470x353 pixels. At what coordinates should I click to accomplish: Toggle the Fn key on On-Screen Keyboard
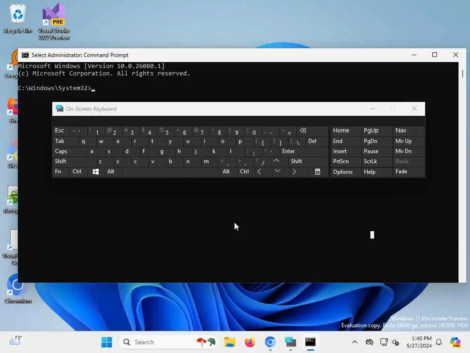61,172
